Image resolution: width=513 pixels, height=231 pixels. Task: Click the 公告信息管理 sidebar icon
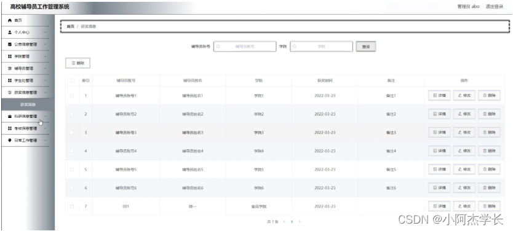click(10, 44)
